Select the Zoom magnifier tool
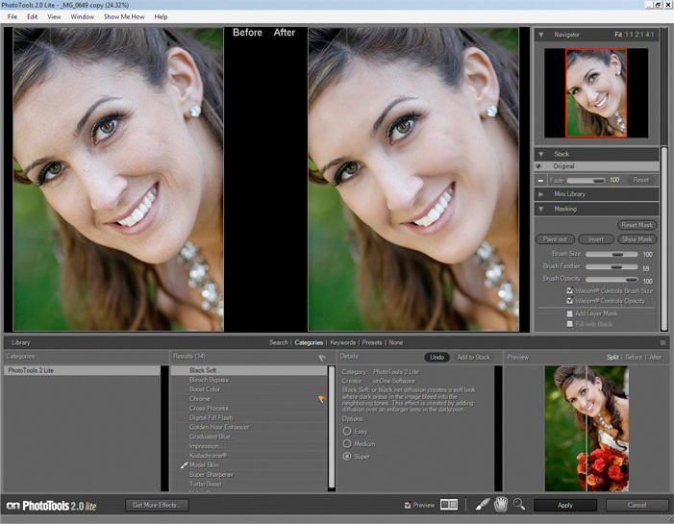 519,504
